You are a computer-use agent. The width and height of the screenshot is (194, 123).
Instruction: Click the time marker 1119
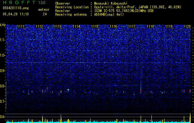tap(169, 26)
